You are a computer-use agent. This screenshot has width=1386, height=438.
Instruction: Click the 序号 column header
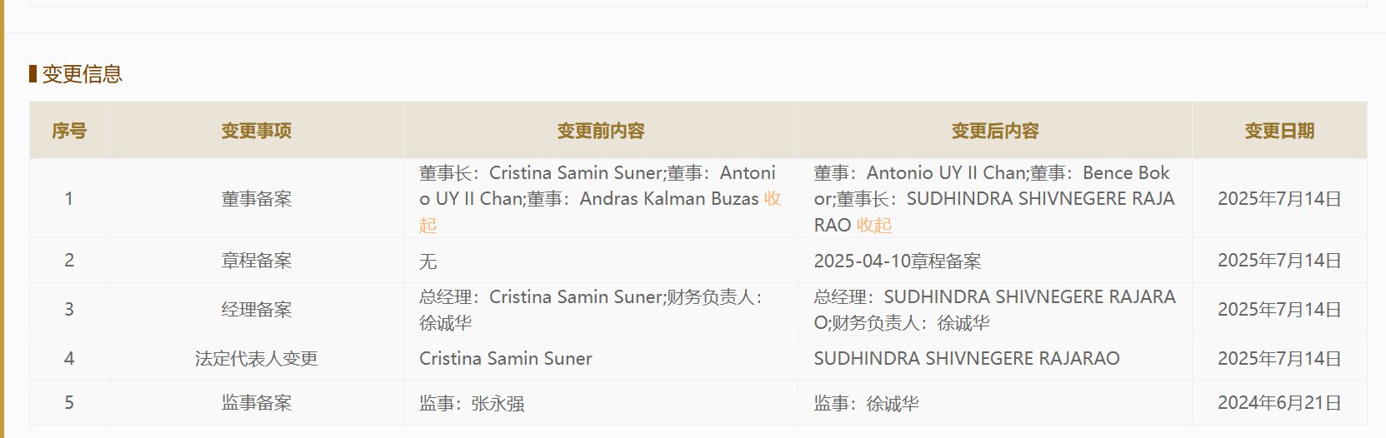click(69, 131)
